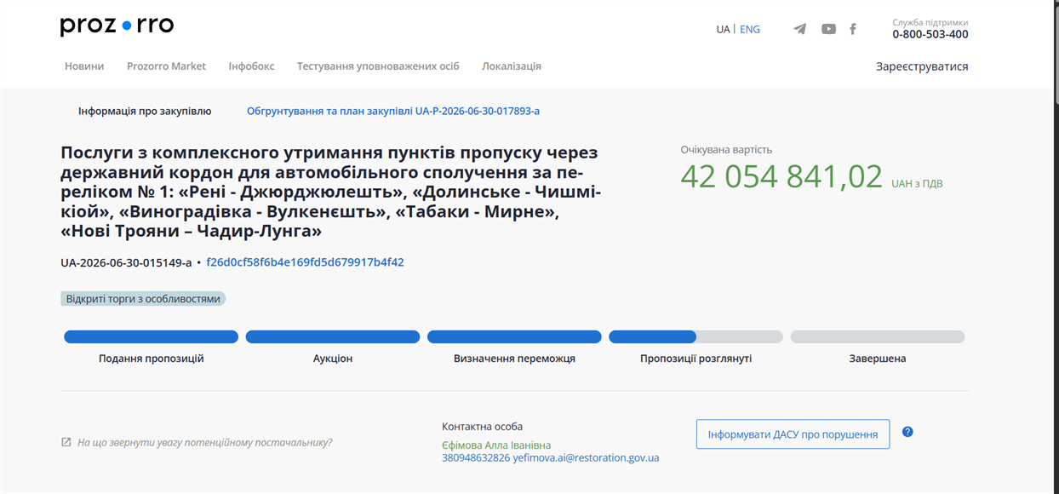Switch language to UA
Image resolution: width=1059 pixels, height=494 pixels.
[x=723, y=29]
